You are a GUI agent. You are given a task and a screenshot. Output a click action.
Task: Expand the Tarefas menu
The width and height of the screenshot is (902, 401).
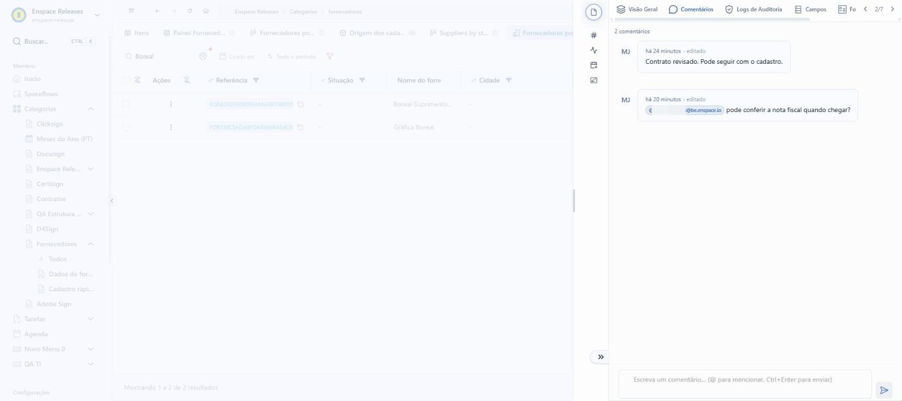90,319
